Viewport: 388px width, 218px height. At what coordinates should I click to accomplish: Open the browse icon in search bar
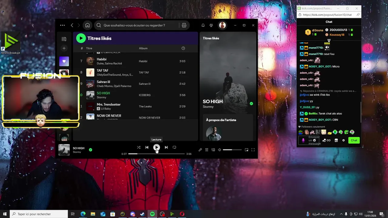click(184, 25)
